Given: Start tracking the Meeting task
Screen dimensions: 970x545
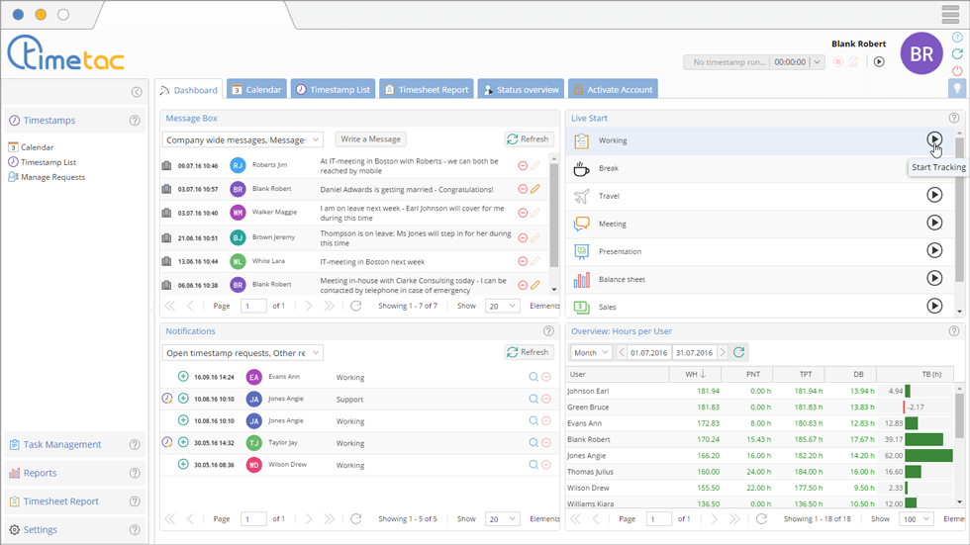Looking at the screenshot, I should click(934, 223).
